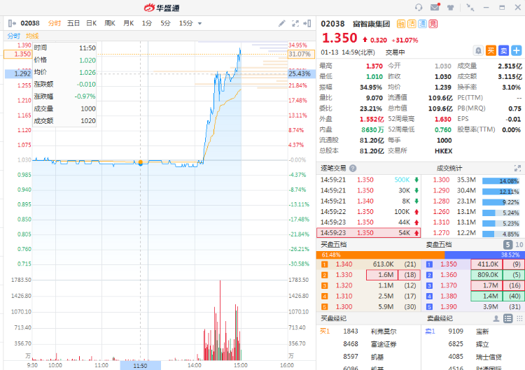The height and width of the screenshot is (370, 525).
Task: Switch broker queue to grid view icon
Action: [519, 318]
